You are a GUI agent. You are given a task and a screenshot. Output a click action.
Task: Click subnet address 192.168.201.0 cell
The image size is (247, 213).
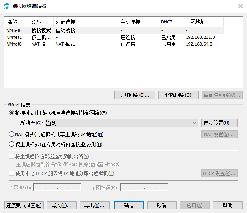200,37
